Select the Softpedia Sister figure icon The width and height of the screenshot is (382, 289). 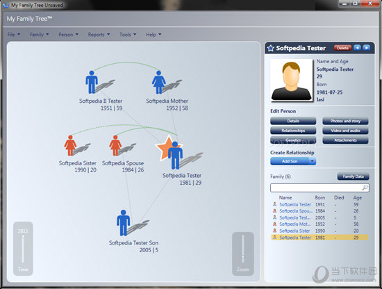pyautogui.click(x=70, y=145)
